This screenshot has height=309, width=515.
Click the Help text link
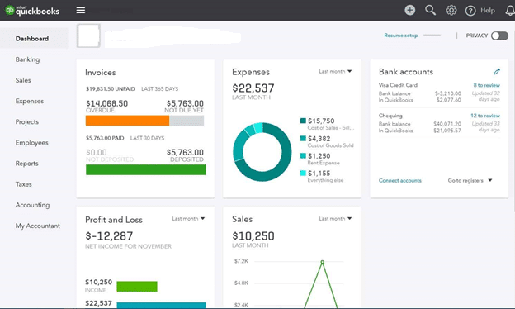488,11
